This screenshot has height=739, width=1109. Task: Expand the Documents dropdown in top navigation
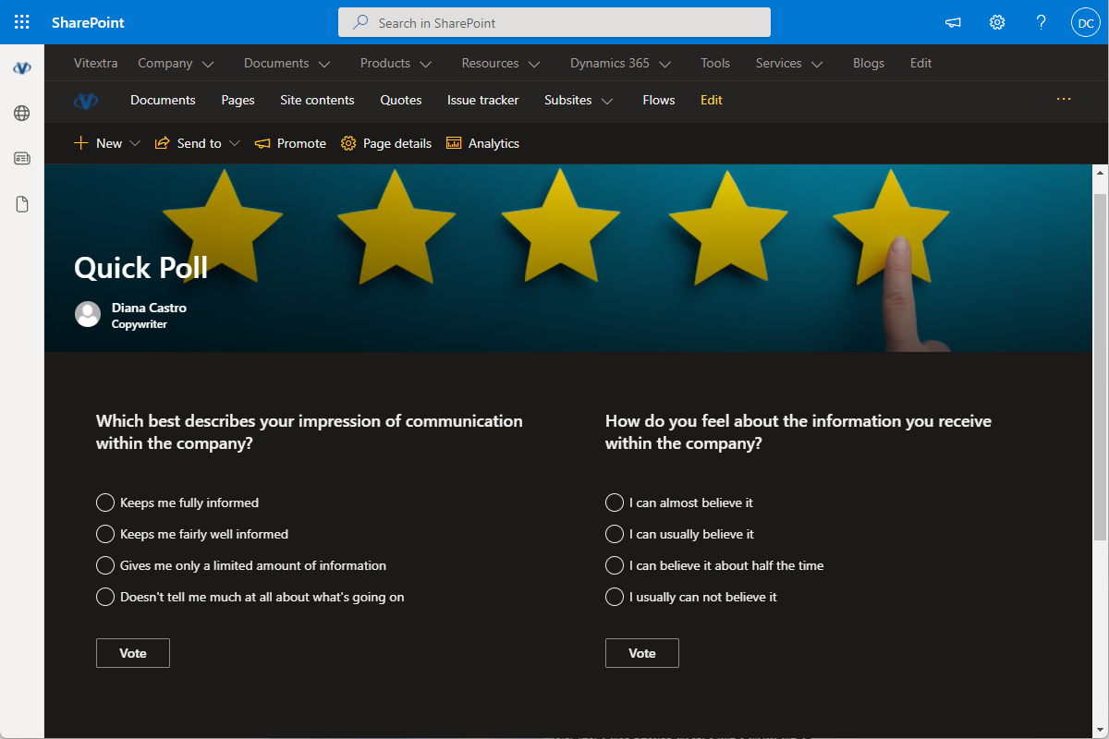[x=324, y=64]
